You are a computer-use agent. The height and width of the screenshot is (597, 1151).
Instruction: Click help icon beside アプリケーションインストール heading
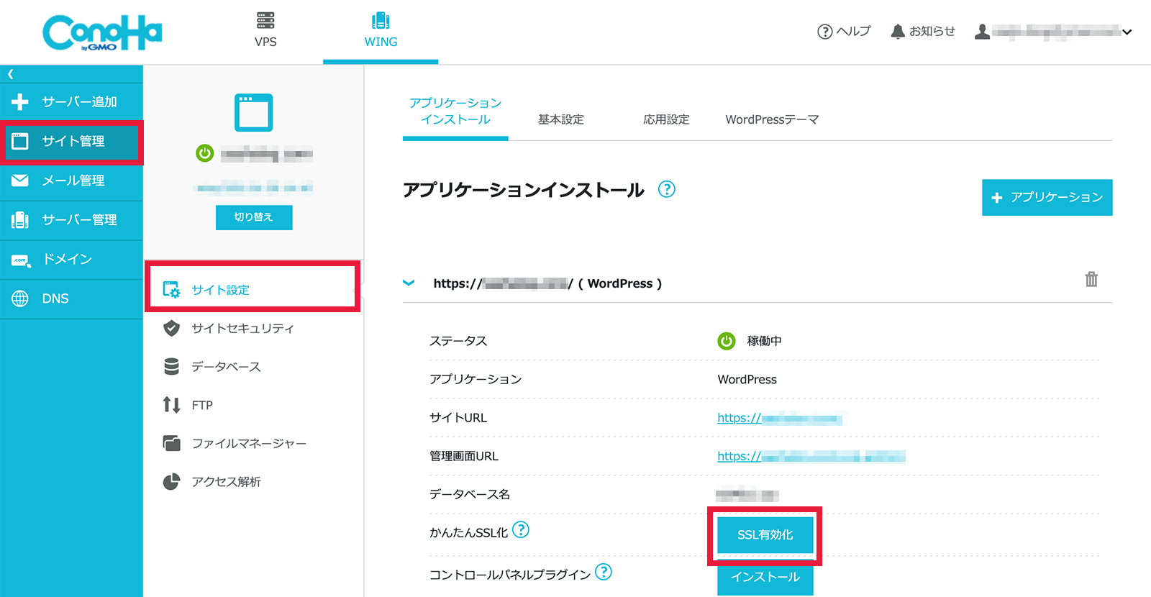click(667, 189)
